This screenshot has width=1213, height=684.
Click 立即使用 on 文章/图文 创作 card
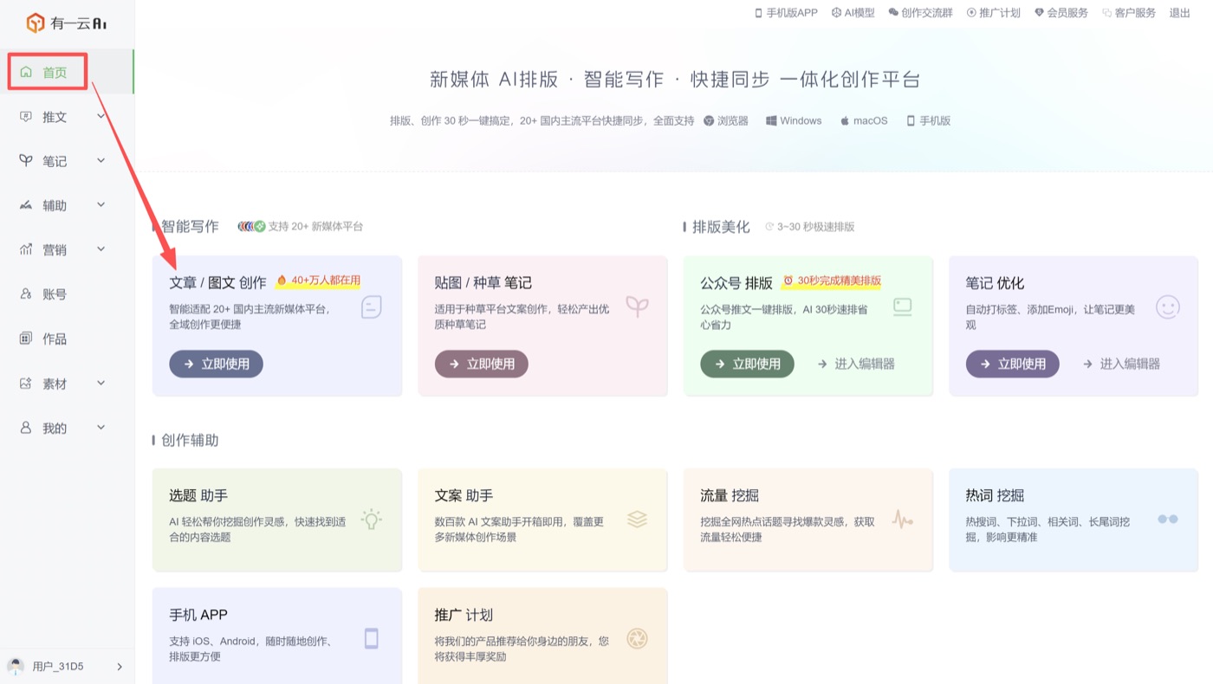[216, 364]
